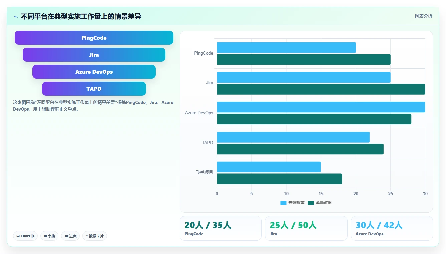
Task: Click 飞书项目 dark green bar
Action: click(279, 179)
